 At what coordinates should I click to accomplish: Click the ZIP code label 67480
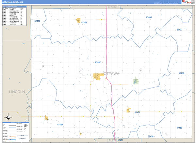pos(179,128)
